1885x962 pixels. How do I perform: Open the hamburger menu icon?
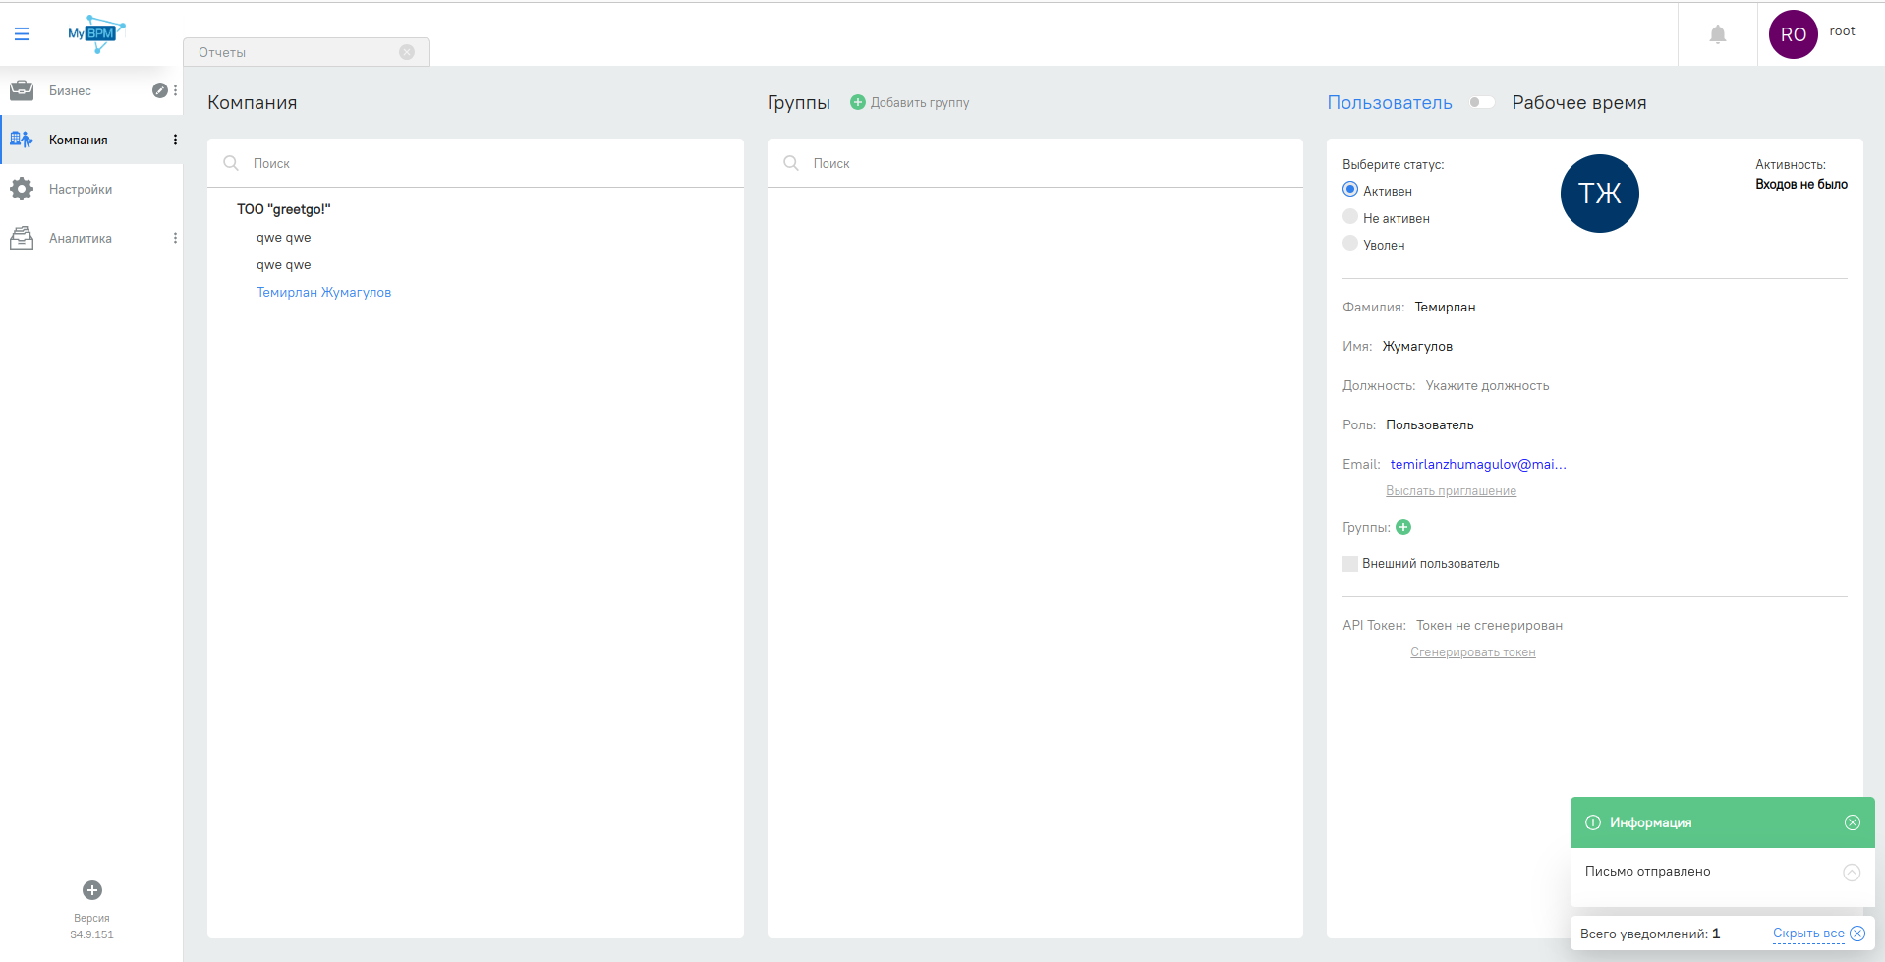click(x=22, y=34)
